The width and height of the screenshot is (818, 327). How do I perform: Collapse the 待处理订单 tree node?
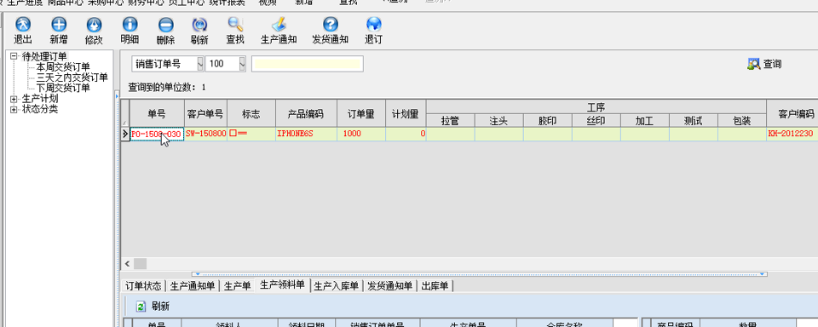14,56
